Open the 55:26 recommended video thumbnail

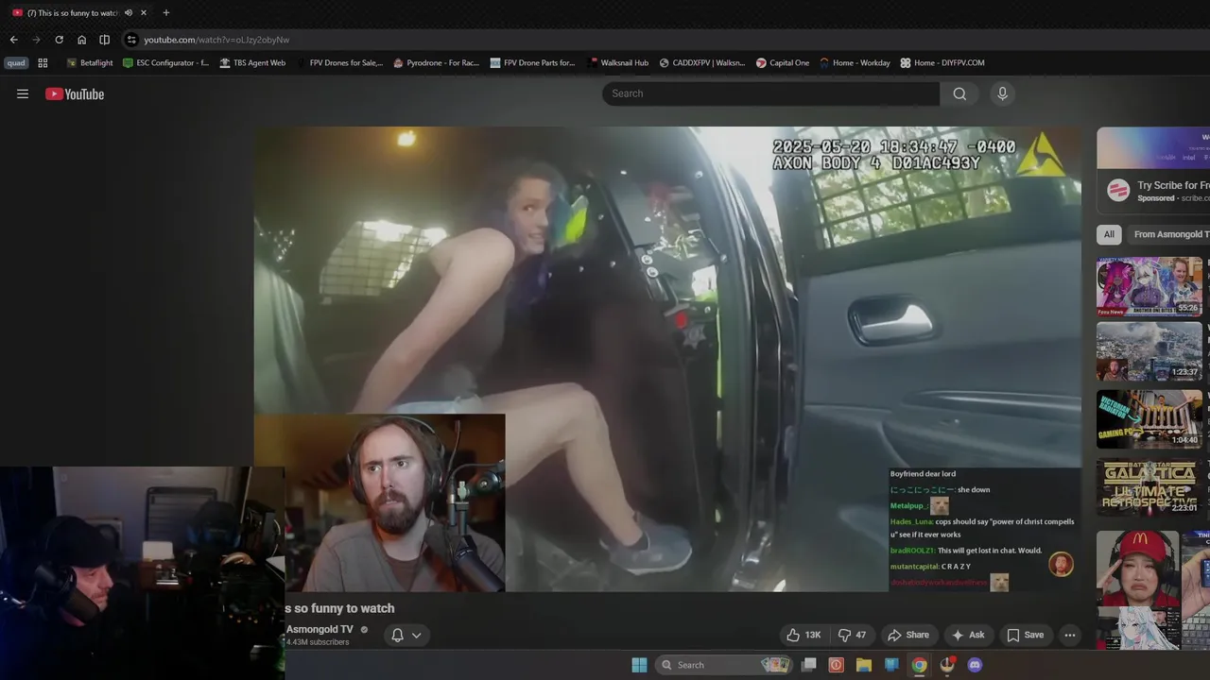point(1149,286)
